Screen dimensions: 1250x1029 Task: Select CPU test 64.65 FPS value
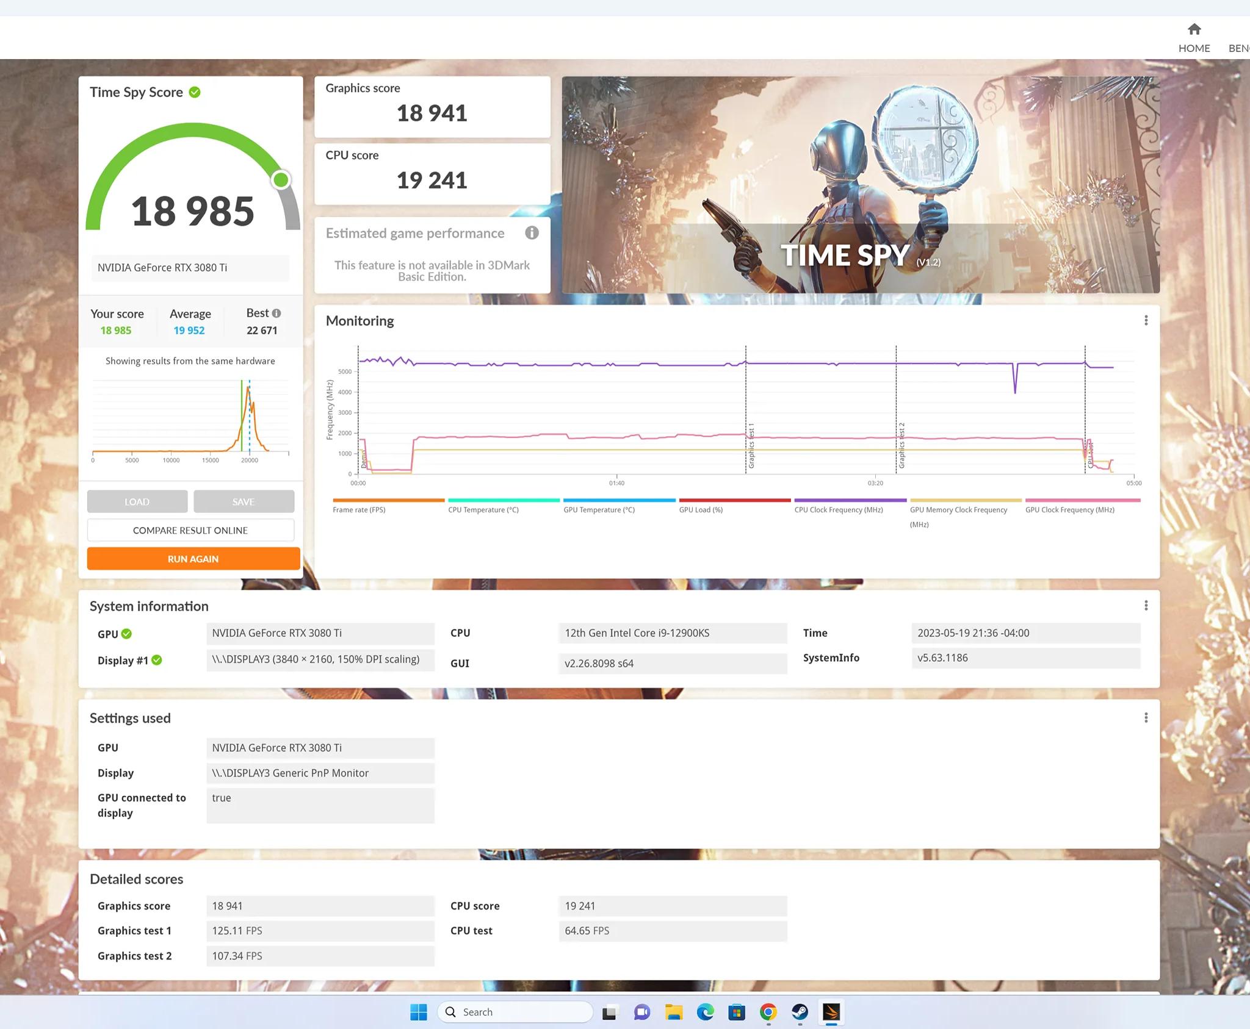[x=673, y=931]
